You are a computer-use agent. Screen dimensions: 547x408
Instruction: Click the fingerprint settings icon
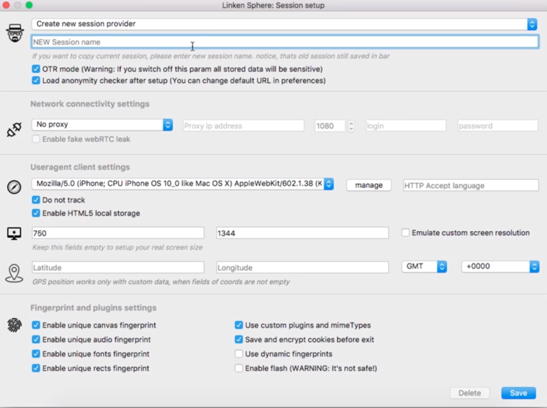coord(14,325)
